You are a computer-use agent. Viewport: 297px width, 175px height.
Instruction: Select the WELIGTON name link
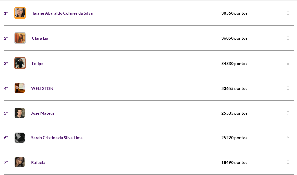[42, 88]
